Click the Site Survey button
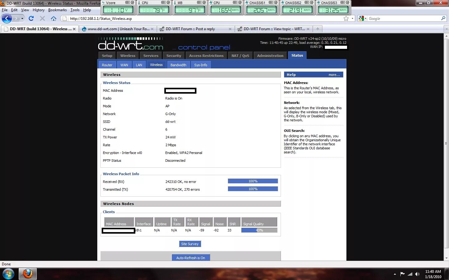Viewport: 449px width, 280px height. (x=190, y=244)
